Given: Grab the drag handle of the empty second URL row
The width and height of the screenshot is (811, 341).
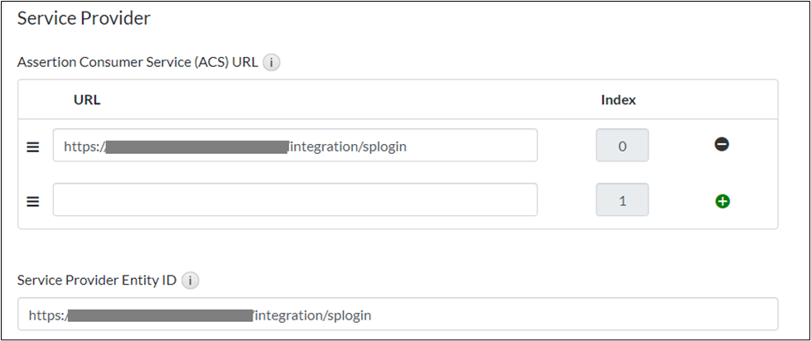Looking at the screenshot, I should (33, 201).
